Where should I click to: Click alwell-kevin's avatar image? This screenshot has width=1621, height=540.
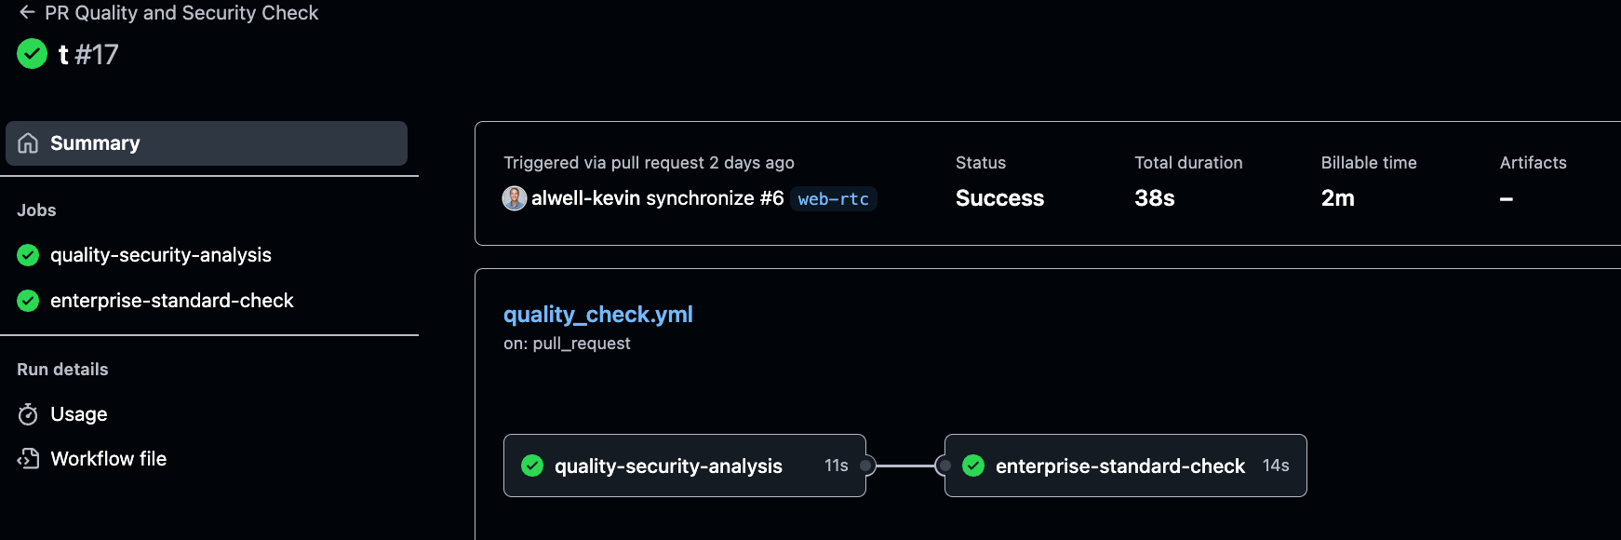coord(514,198)
